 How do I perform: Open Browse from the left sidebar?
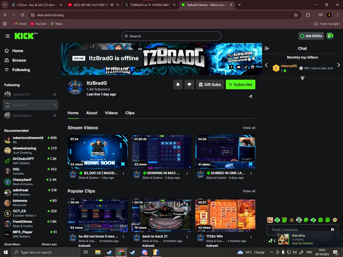pos(15,60)
